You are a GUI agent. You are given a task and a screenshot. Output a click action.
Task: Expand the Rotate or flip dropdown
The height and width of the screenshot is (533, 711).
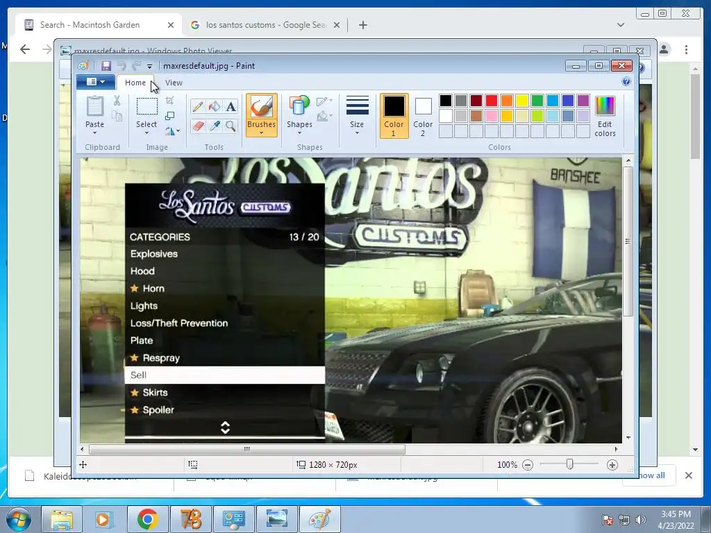click(x=172, y=131)
